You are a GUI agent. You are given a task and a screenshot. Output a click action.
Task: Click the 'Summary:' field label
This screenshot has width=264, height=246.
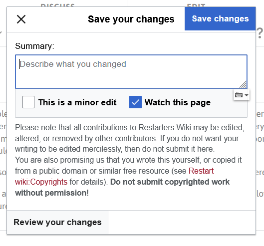tap(34, 46)
